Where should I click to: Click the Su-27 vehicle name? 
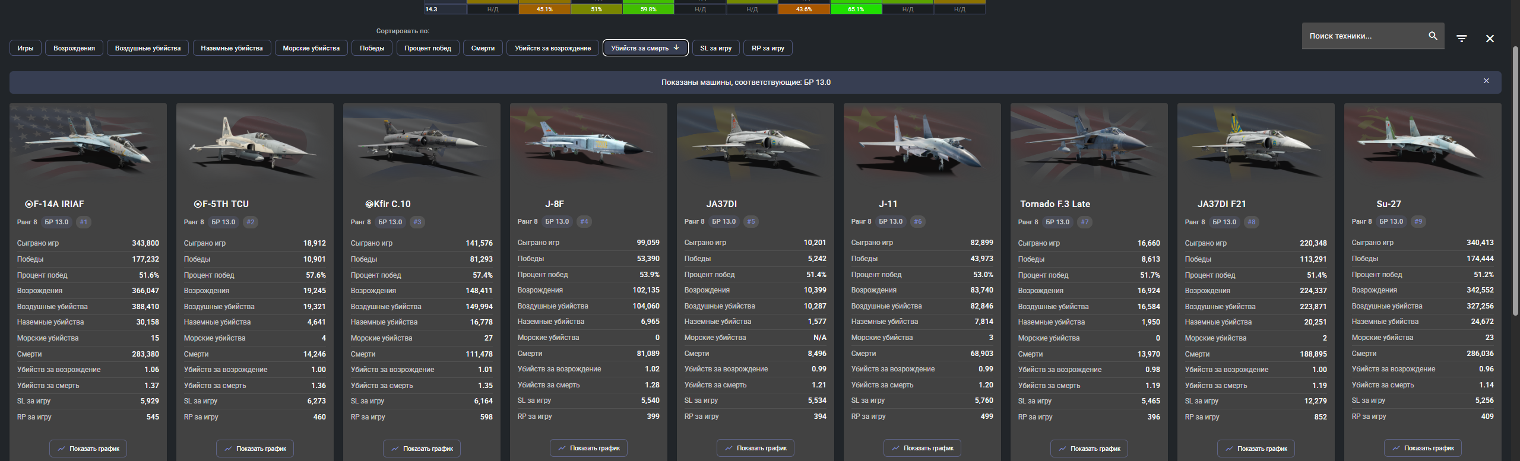(x=1389, y=204)
